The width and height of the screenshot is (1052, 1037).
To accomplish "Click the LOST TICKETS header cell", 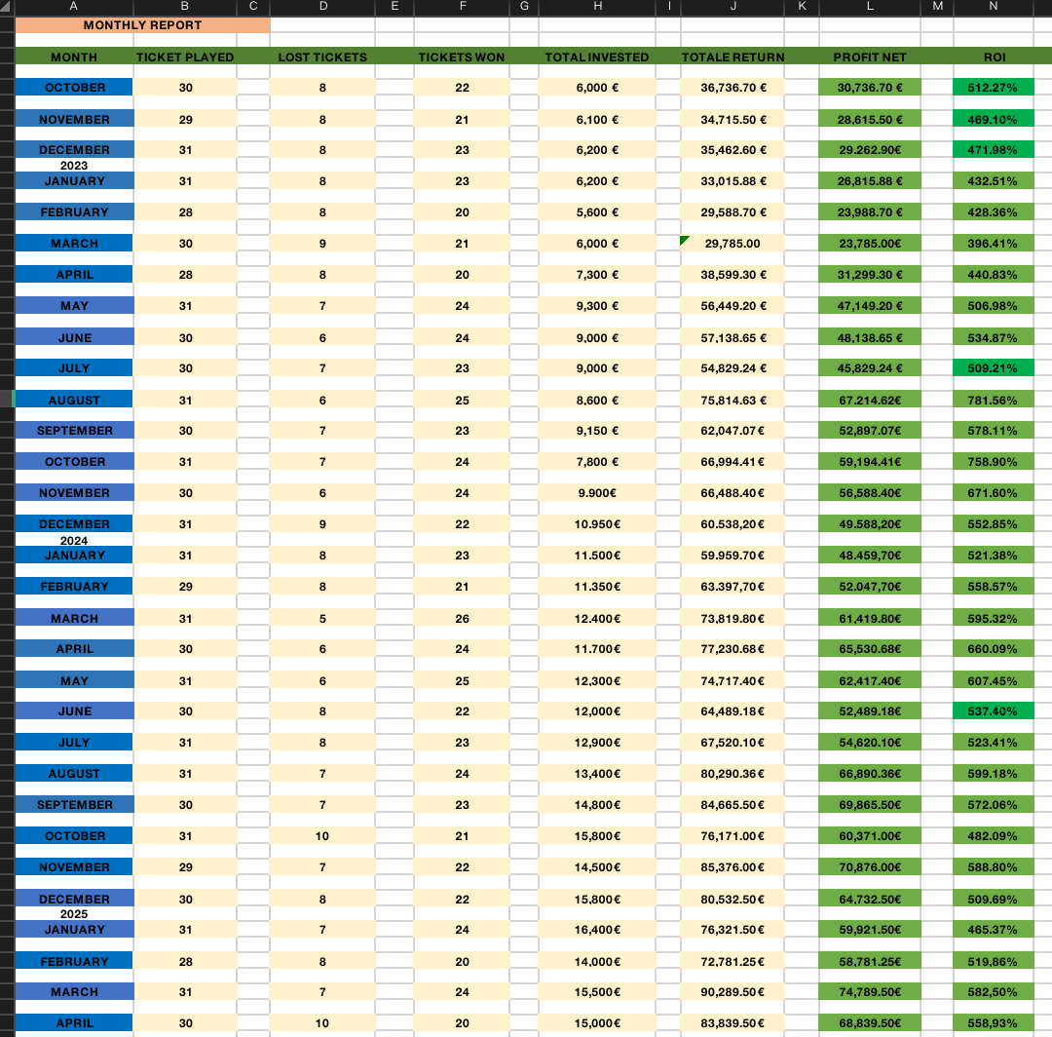I will pos(322,58).
